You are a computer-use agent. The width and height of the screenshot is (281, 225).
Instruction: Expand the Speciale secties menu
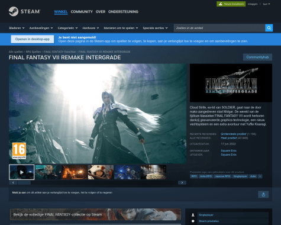155,28
